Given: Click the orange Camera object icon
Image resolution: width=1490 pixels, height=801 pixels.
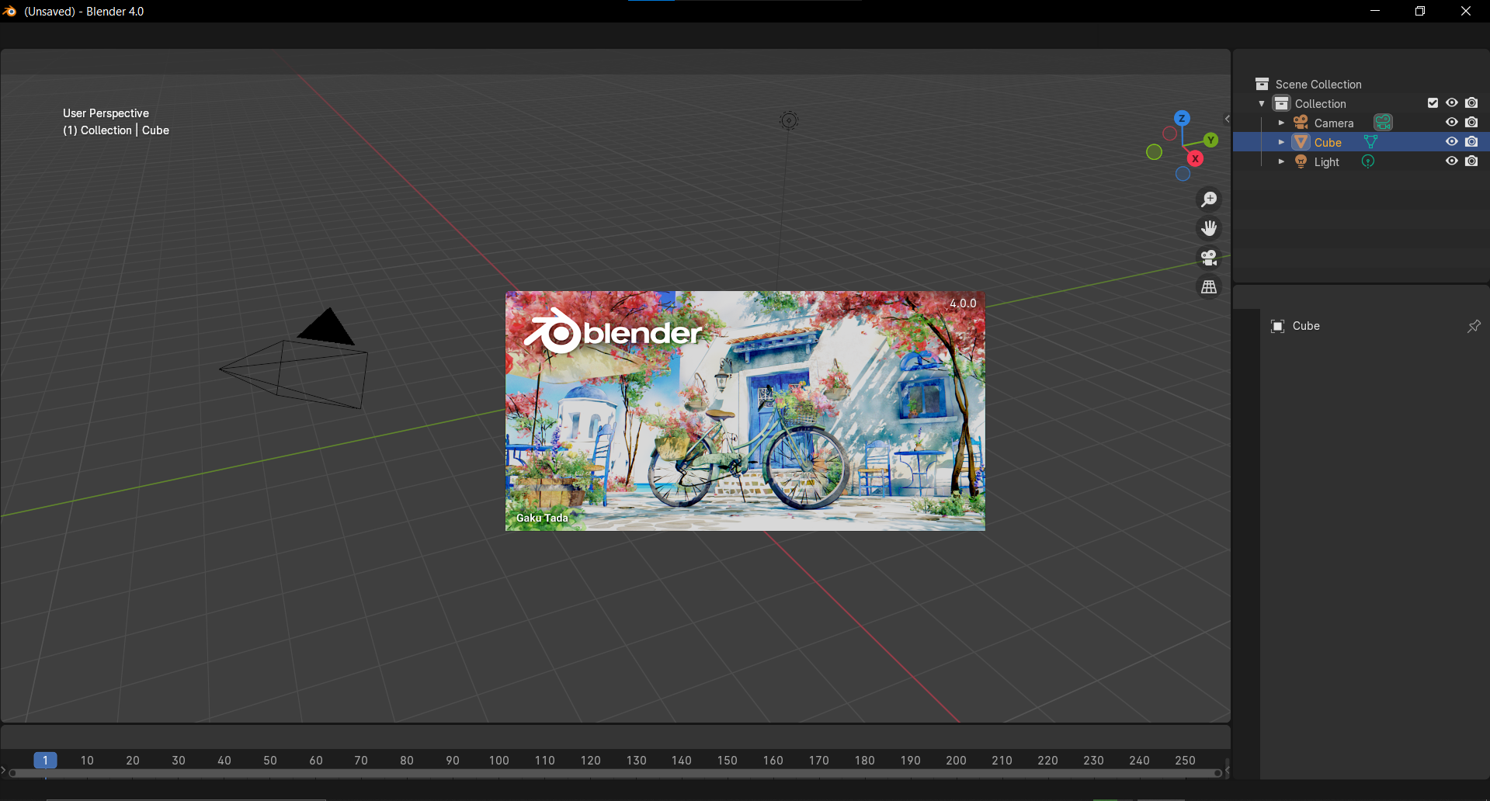Looking at the screenshot, I should click(x=1301, y=123).
